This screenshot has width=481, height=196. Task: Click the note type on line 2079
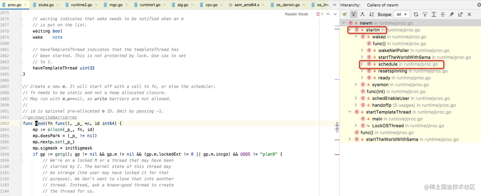click(58, 37)
